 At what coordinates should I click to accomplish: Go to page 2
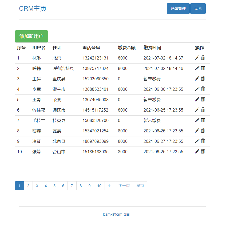tap(28, 186)
